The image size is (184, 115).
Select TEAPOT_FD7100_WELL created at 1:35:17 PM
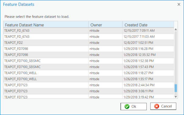(89, 79)
